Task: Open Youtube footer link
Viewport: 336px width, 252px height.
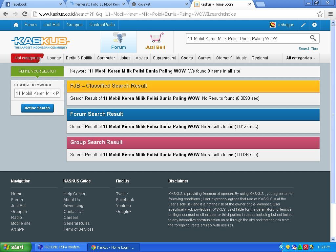Action: (x=123, y=205)
